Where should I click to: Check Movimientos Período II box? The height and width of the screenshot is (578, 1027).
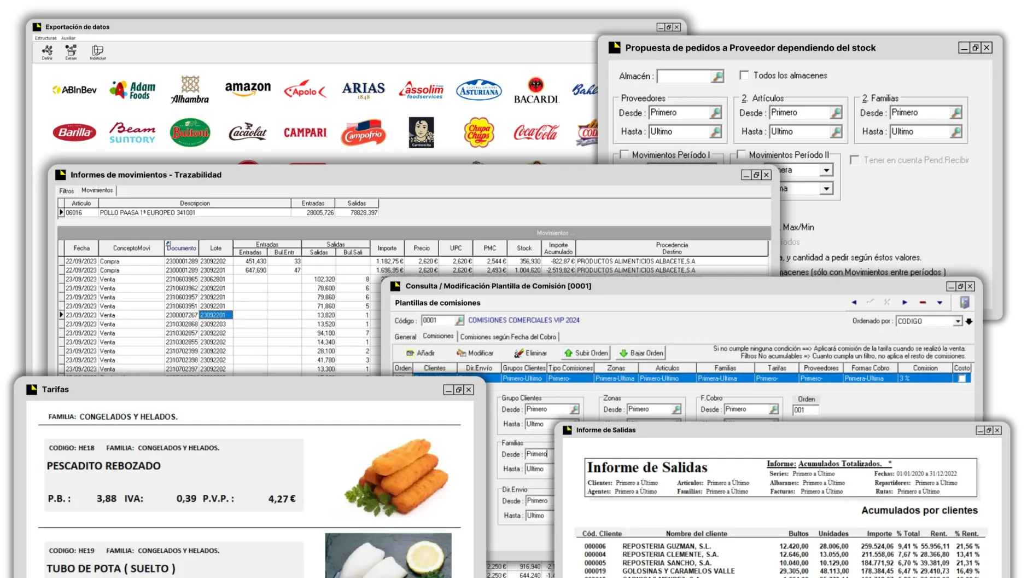[741, 154]
